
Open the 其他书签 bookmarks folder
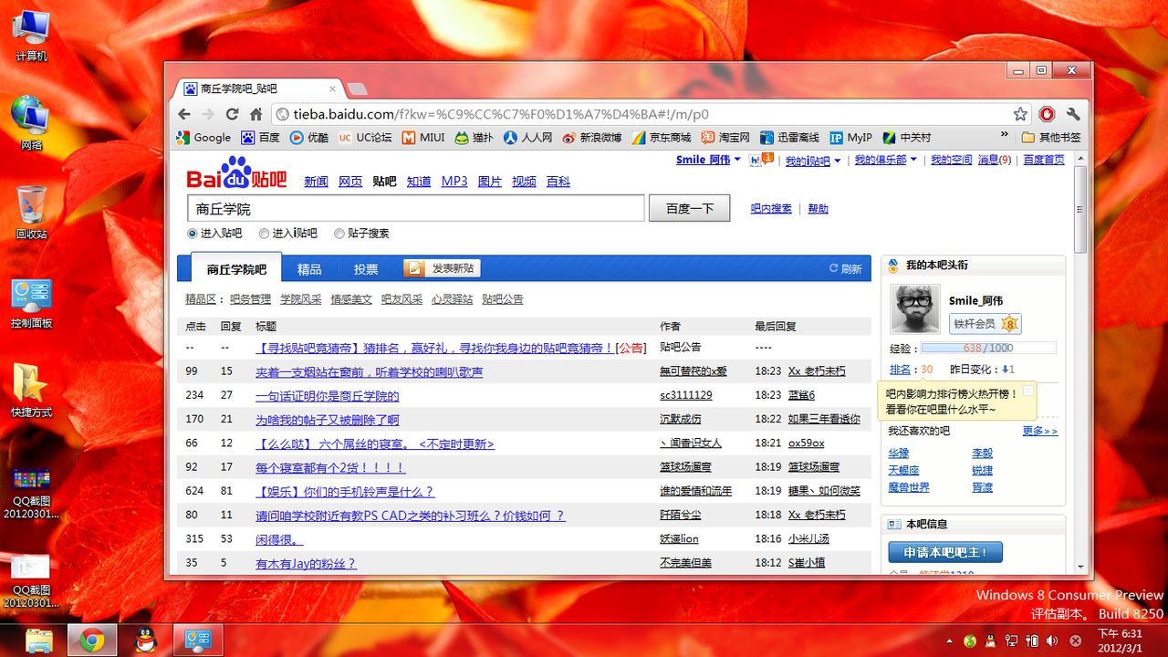pyautogui.click(x=1051, y=138)
